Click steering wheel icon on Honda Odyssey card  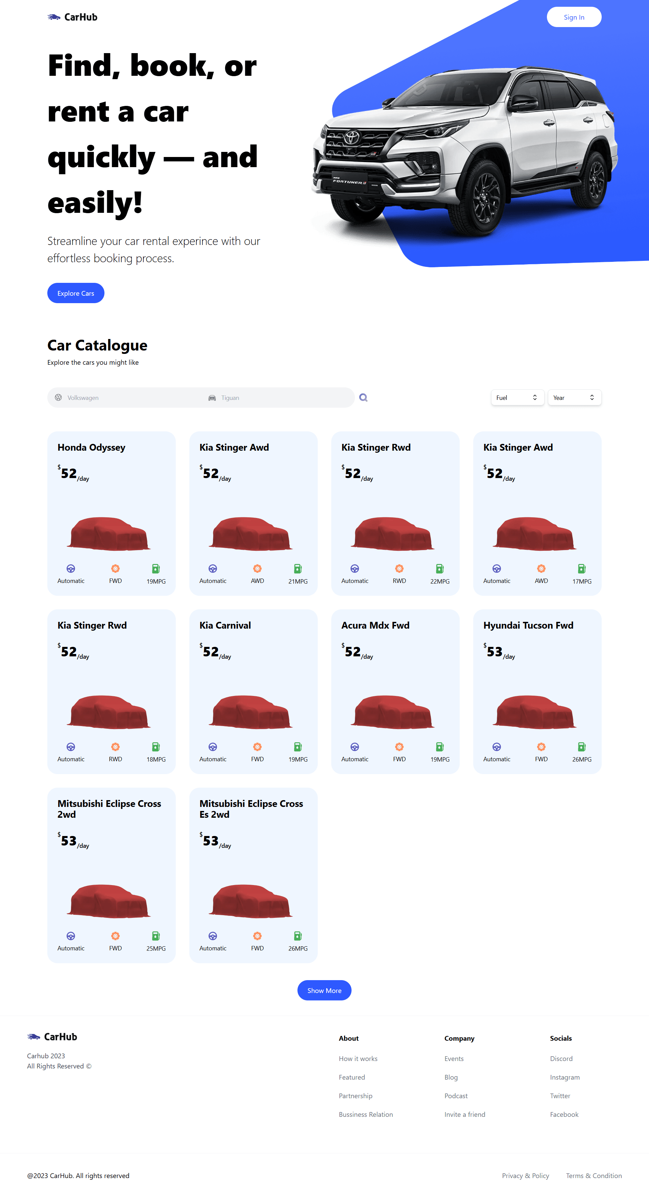coord(71,568)
